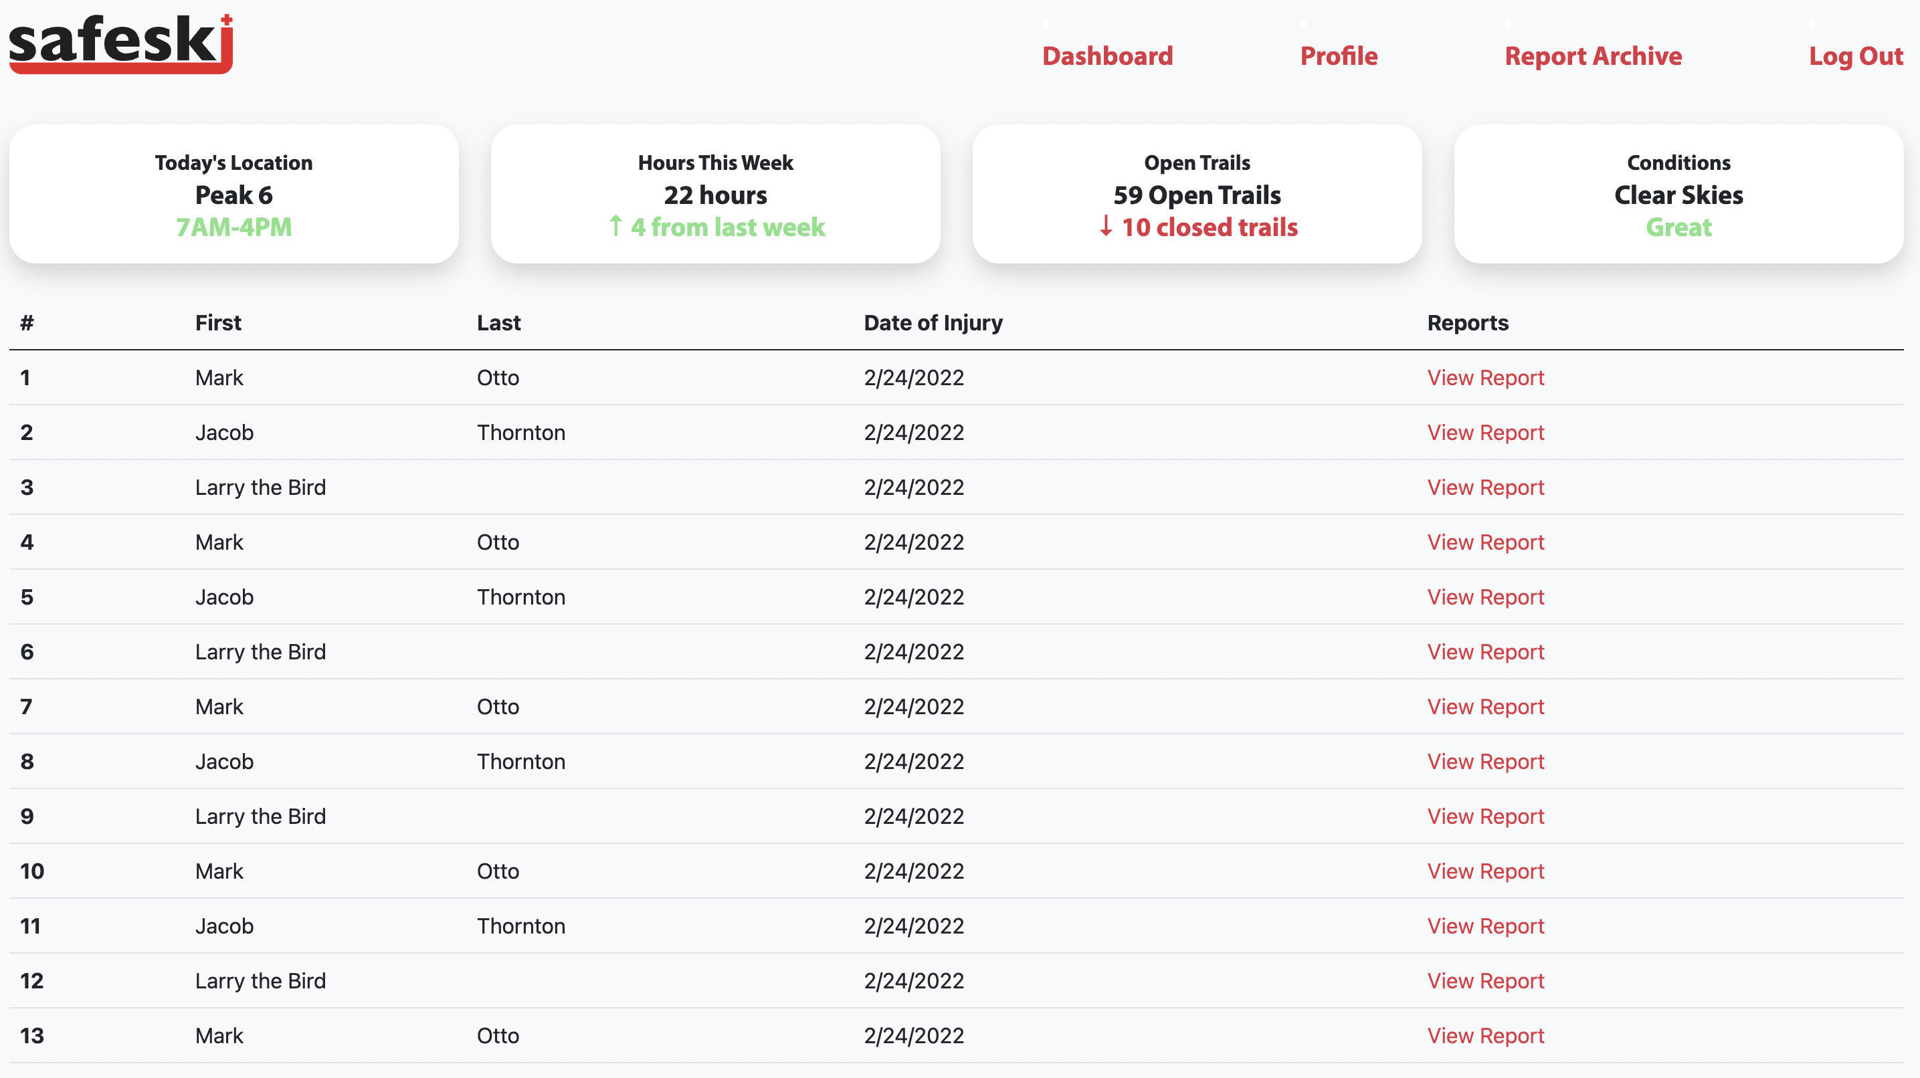
Task: Click the Reports column header
Action: [1467, 322]
